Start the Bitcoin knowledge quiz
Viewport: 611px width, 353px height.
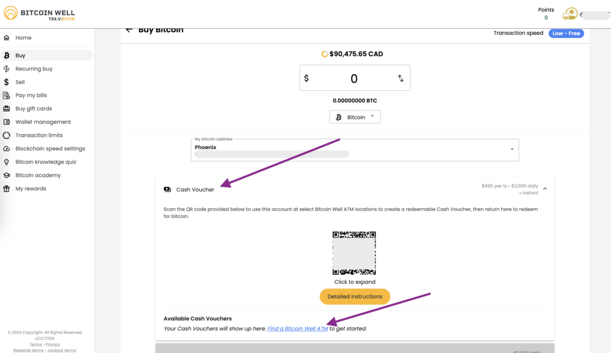[x=46, y=162]
